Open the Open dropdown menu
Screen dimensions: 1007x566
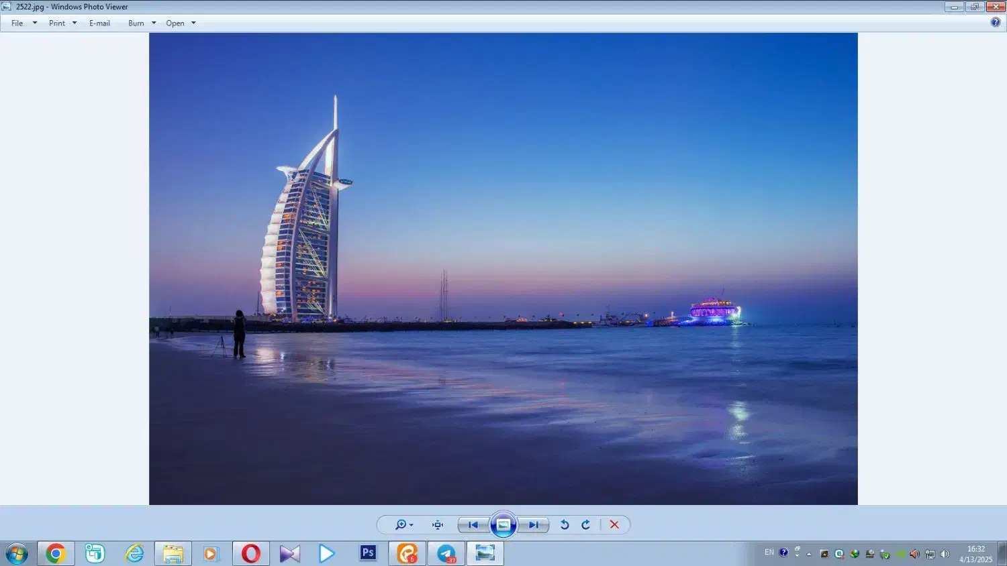pyautogui.click(x=181, y=23)
